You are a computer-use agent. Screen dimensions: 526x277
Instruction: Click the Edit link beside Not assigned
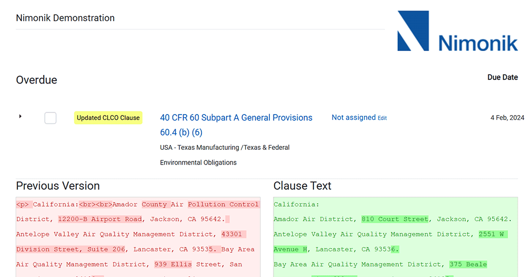[382, 118]
